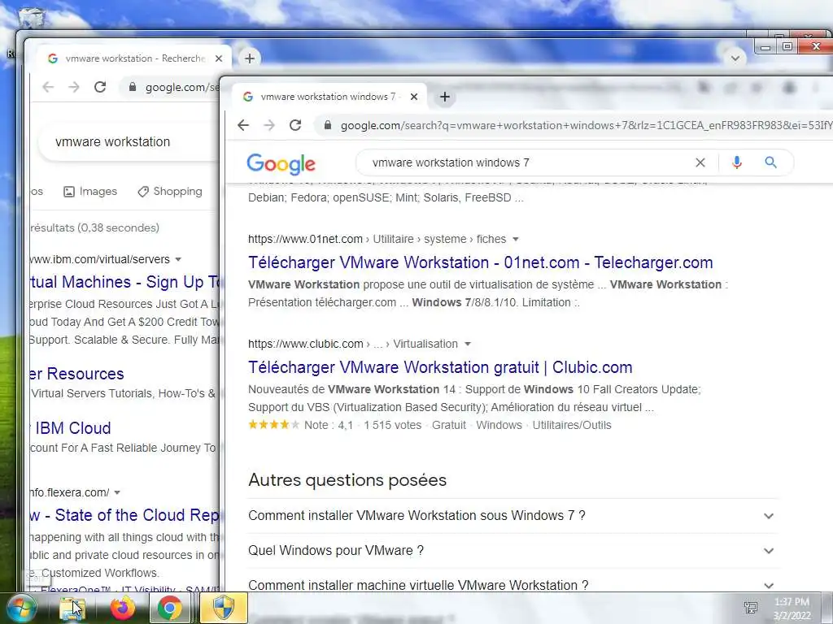The image size is (833, 624).
Task: Open the Windows Start menu orb
Action: click(x=20, y=608)
